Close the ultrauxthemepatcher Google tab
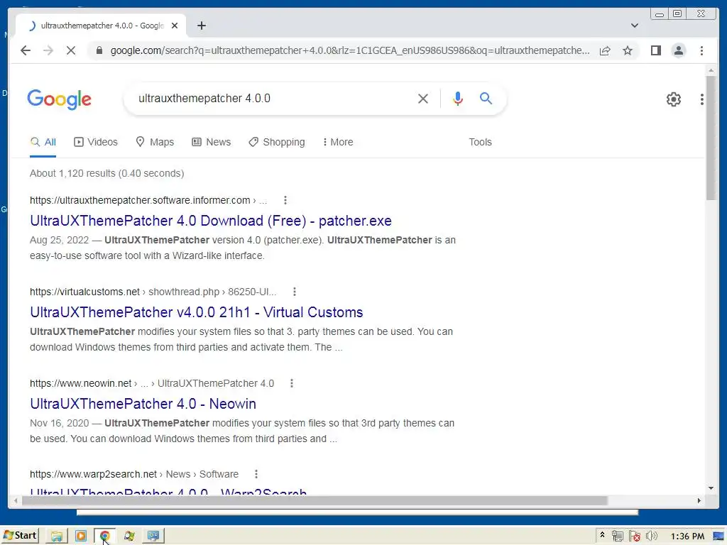The height and width of the screenshot is (545, 727). click(x=175, y=26)
